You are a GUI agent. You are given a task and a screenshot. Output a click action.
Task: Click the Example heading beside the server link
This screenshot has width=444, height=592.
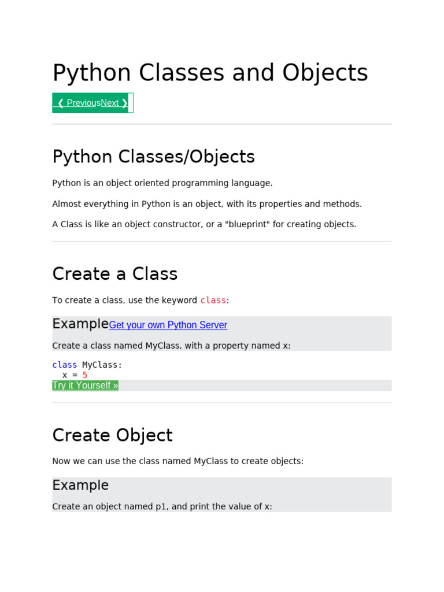[x=80, y=324]
